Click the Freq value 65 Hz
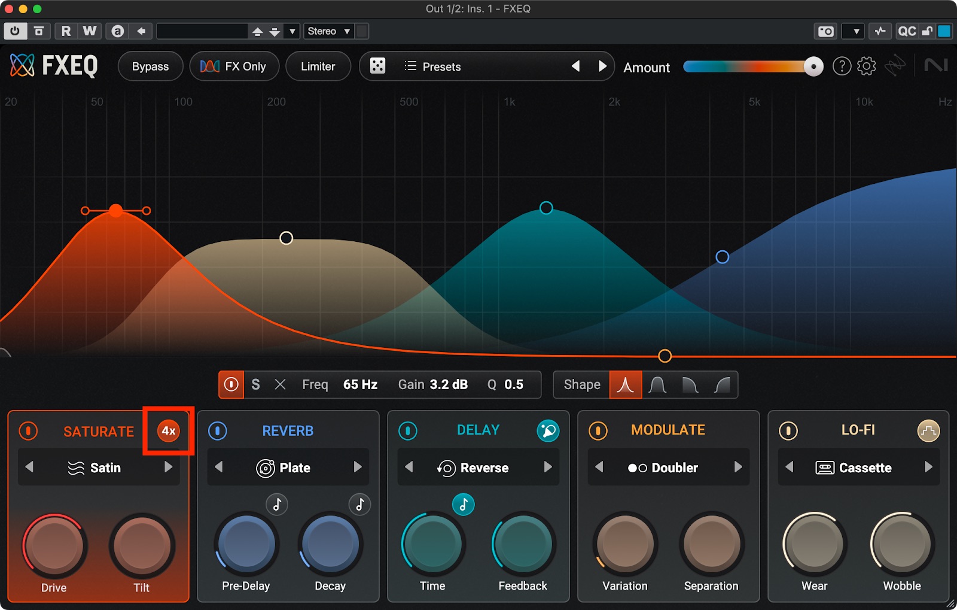Screen dimensions: 957x610 pos(360,384)
